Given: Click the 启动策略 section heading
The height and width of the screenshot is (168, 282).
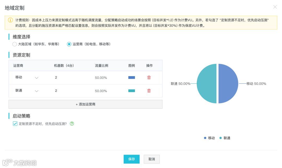Looking at the screenshot, I should point(21,116).
